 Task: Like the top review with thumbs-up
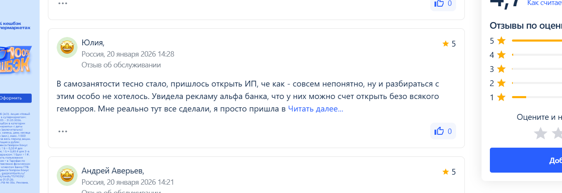click(x=443, y=3)
